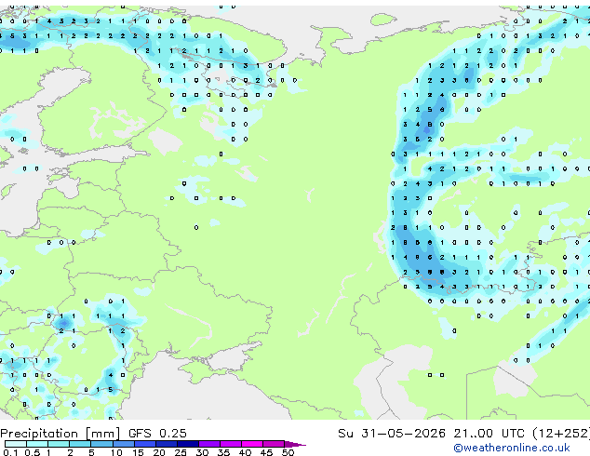Click the '40' legend scale label
Image resolution: width=590 pixels, height=456 pixels.
[x=245, y=452]
